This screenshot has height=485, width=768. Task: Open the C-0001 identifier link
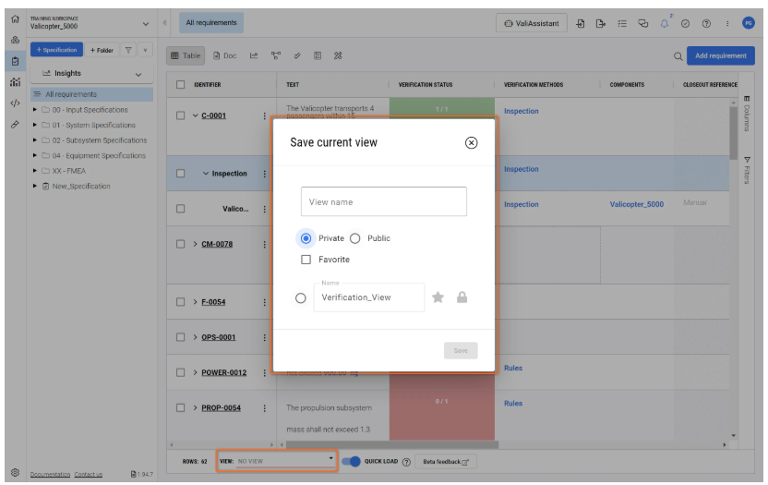pos(213,115)
